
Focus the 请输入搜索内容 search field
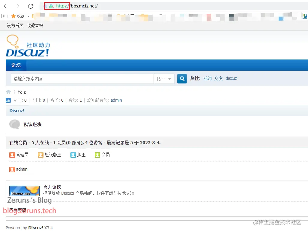tap(82, 79)
